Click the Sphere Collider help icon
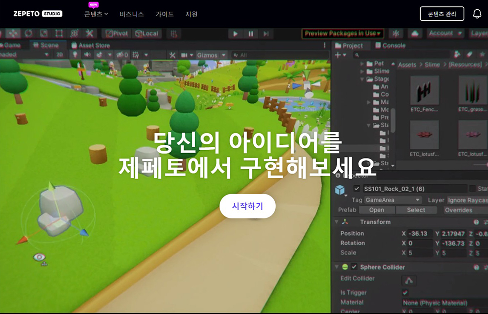The width and height of the screenshot is (488, 314). pos(476,267)
